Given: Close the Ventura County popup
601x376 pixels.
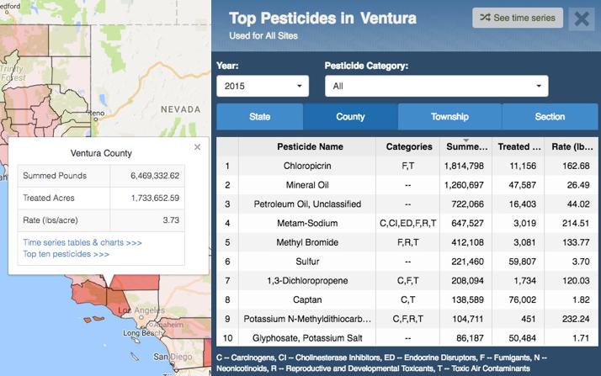Looking at the screenshot, I should (x=197, y=146).
